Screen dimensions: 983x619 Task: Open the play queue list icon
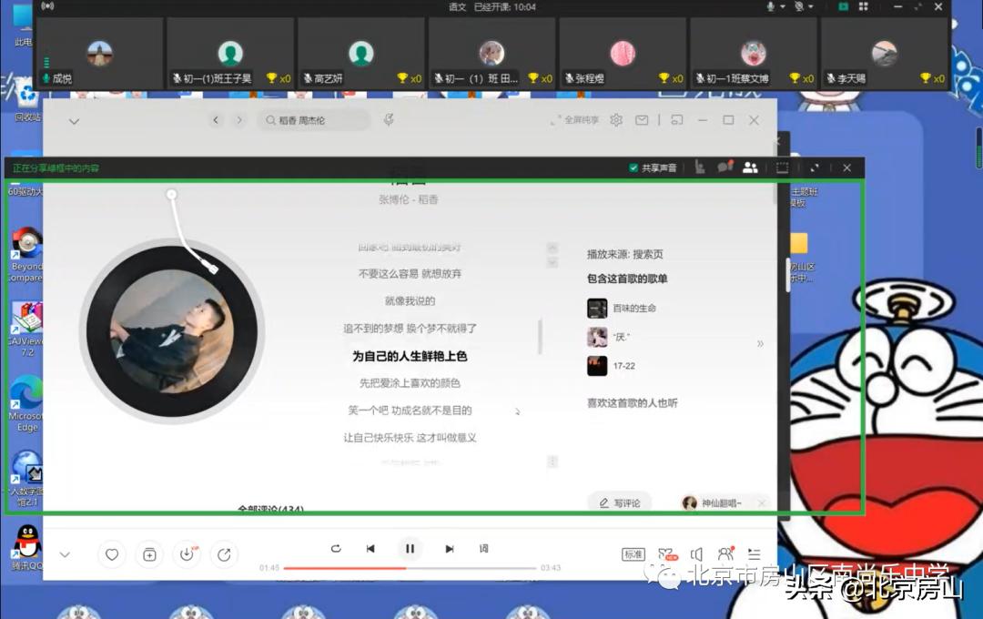pyautogui.click(x=755, y=554)
